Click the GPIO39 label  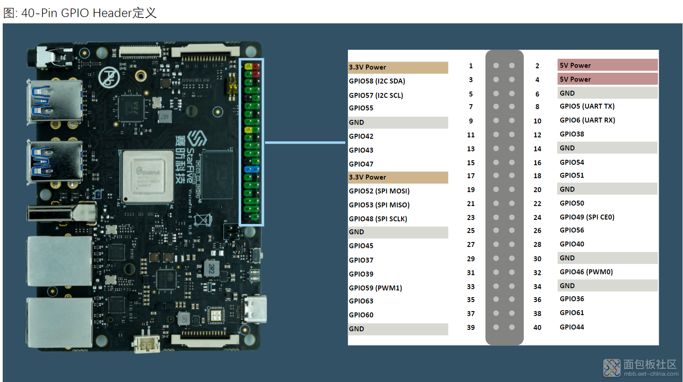(361, 274)
